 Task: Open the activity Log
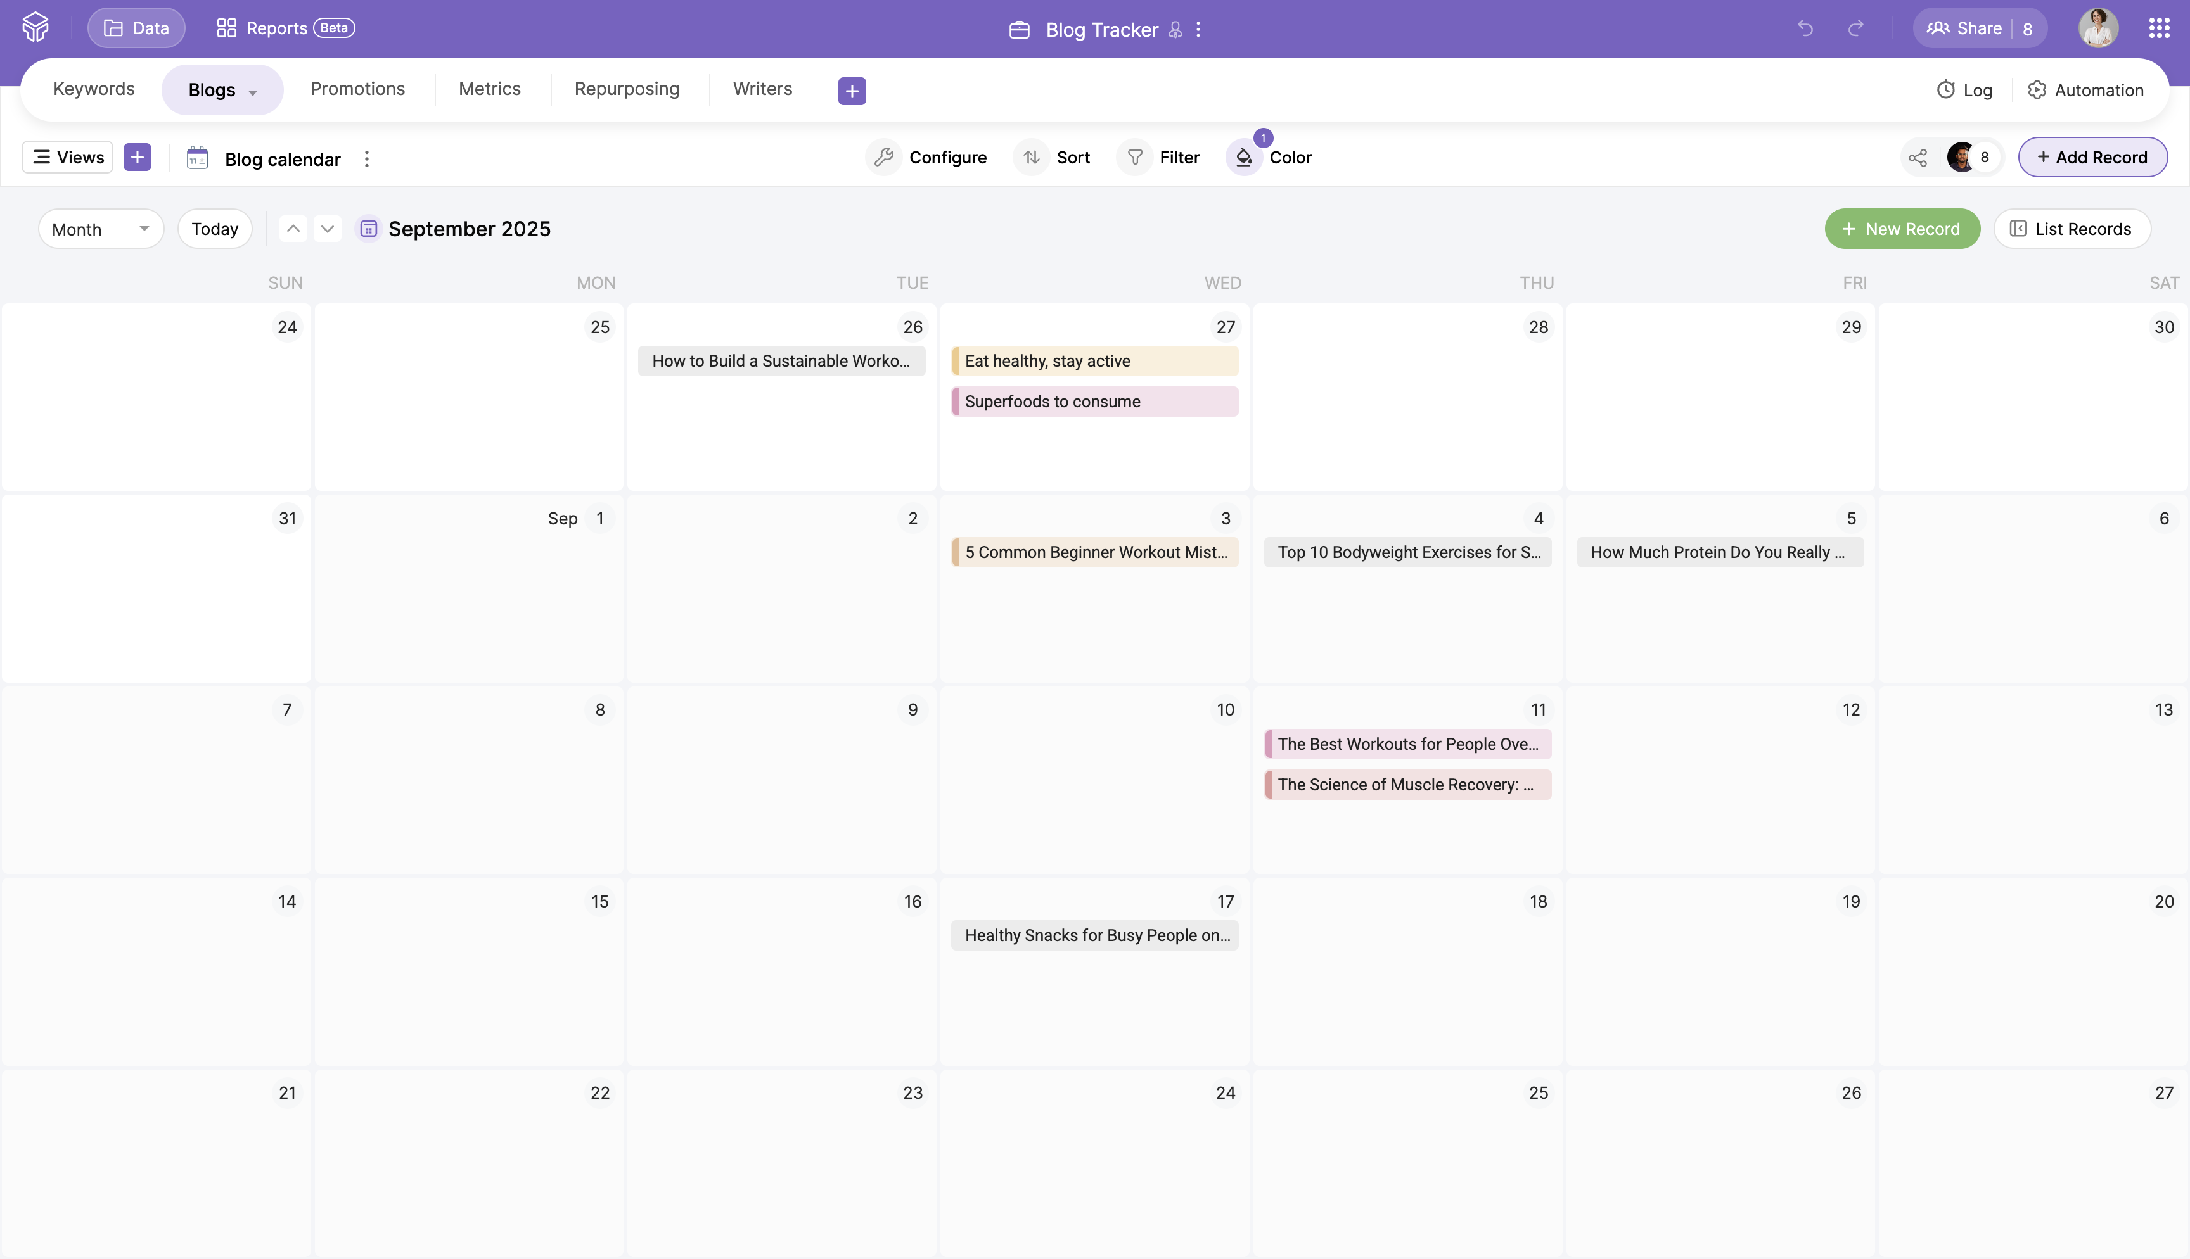coord(1964,90)
